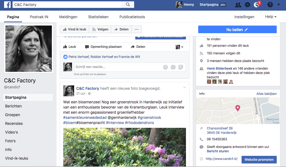This screenshot has height=167, width=286.
Task: Open Henny's profile in top bar
Action: tap(185, 5)
